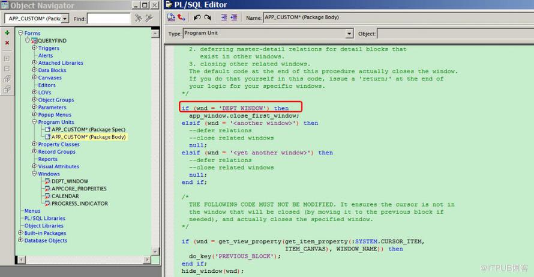Select the Reports tree item
534x277 pixels.
pyautogui.click(x=47, y=159)
